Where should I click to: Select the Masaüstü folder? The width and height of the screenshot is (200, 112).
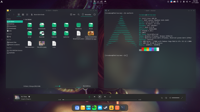[78, 26]
